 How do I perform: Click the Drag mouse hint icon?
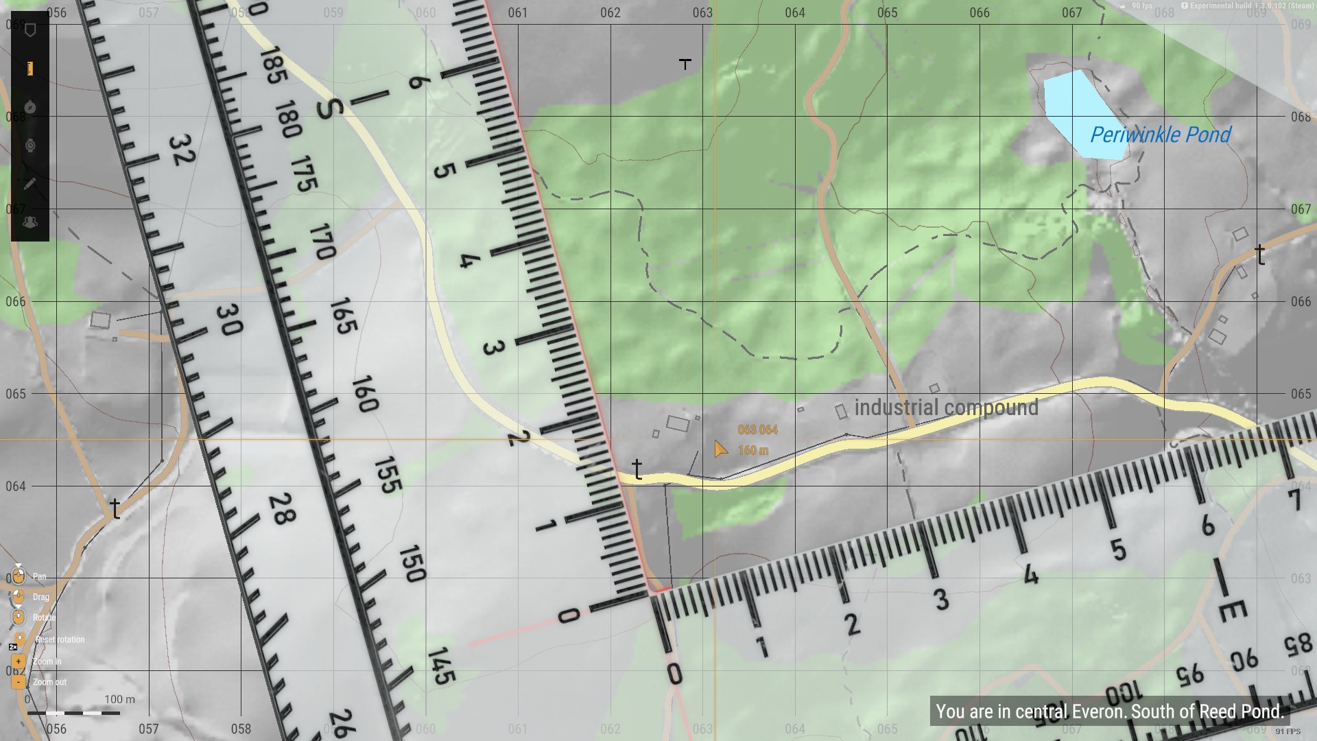point(19,596)
